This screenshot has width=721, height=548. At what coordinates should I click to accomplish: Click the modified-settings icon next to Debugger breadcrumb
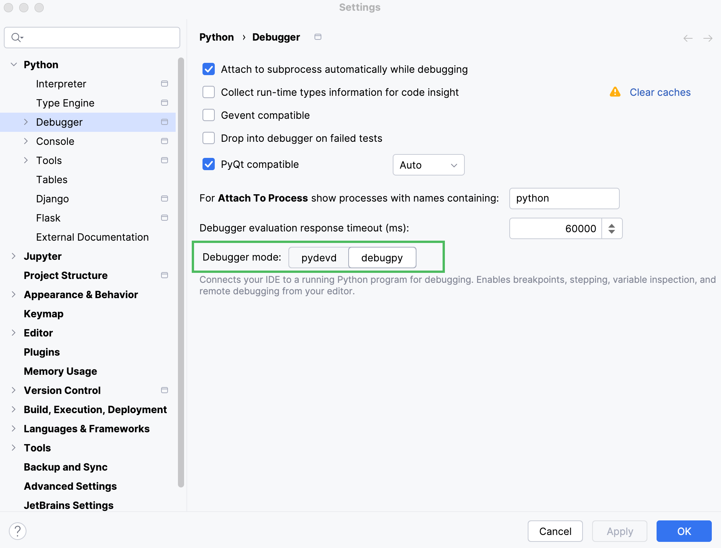coord(318,37)
